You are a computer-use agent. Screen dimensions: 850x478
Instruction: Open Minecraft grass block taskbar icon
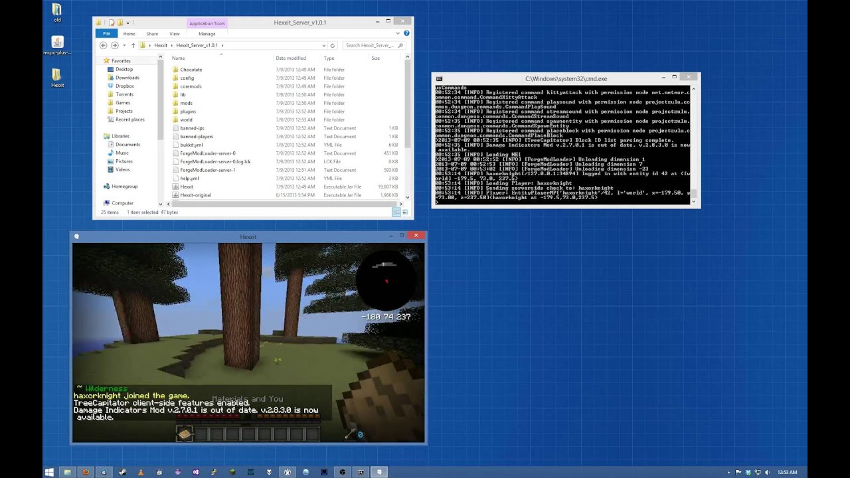click(232, 472)
